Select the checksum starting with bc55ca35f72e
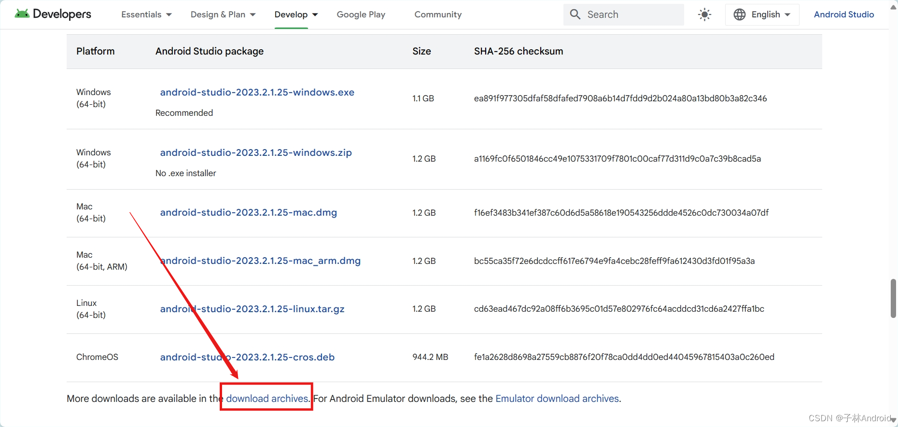Screen dimensions: 898x427 pyautogui.click(x=615, y=261)
